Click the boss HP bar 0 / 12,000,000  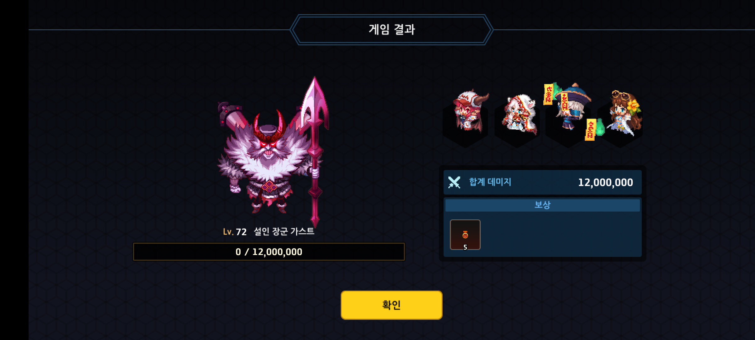(x=269, y=252)
